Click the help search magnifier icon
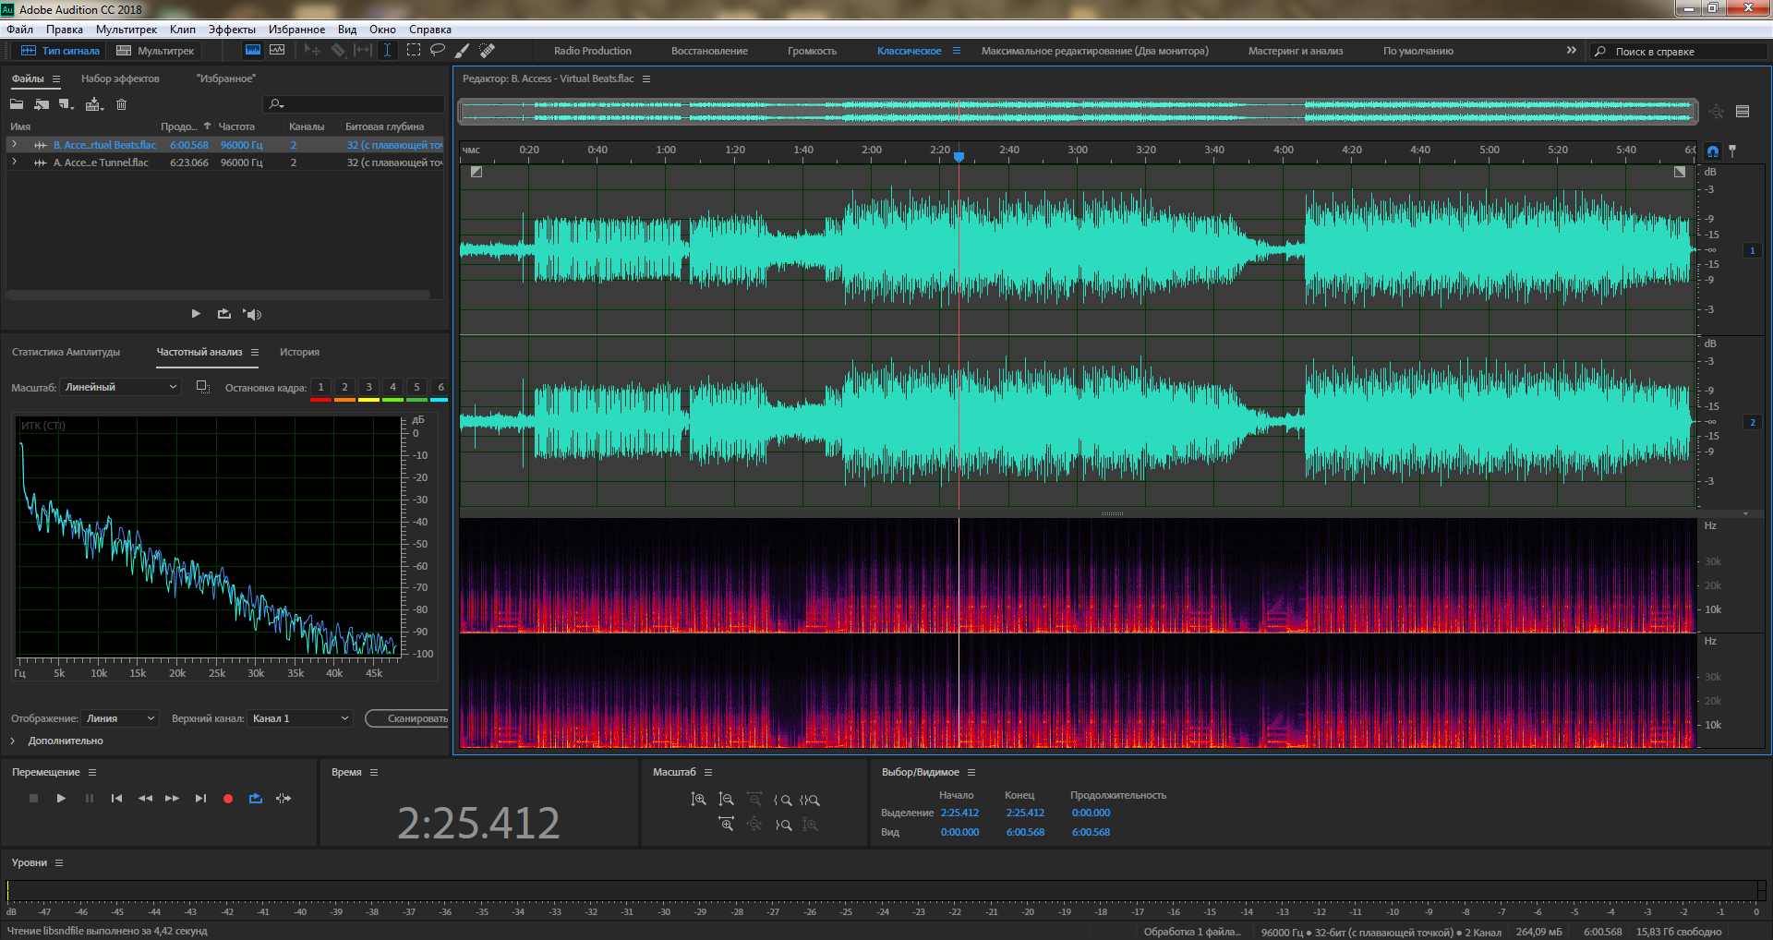Image resolution: width=1773 pixels, height=940 pixels. click(x=1600, y=52)
